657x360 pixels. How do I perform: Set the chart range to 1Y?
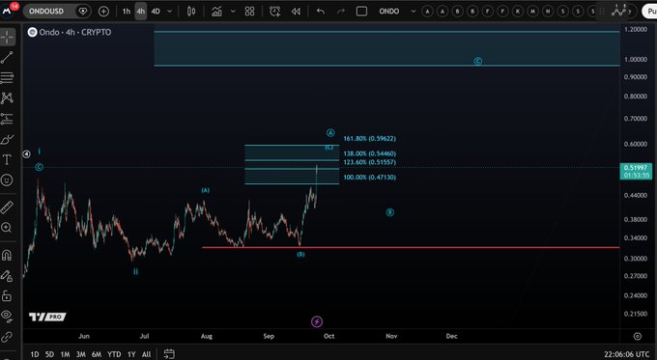(x=131, y=354)
